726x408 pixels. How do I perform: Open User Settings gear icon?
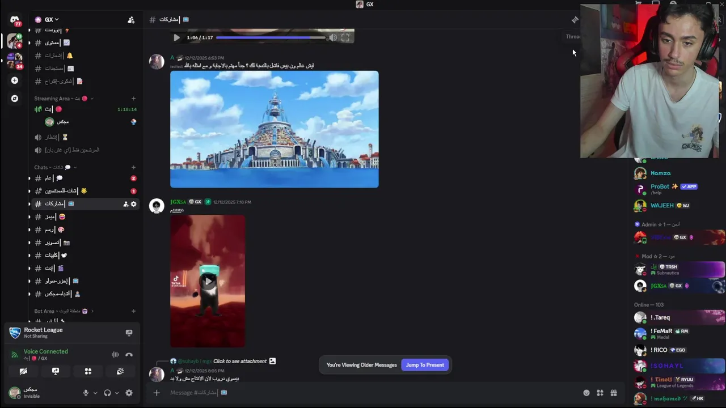tap(129, 393)
